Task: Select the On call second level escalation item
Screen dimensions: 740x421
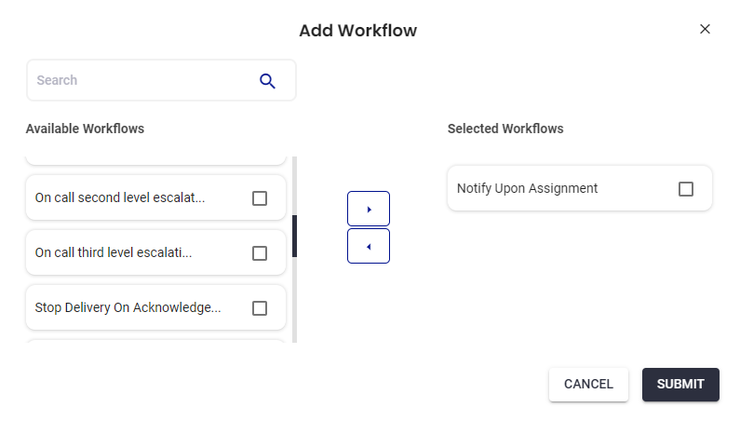Action: click(x=120, y=198)
